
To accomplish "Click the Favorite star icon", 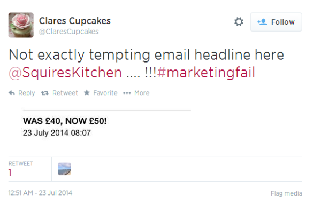I will 87,93.
